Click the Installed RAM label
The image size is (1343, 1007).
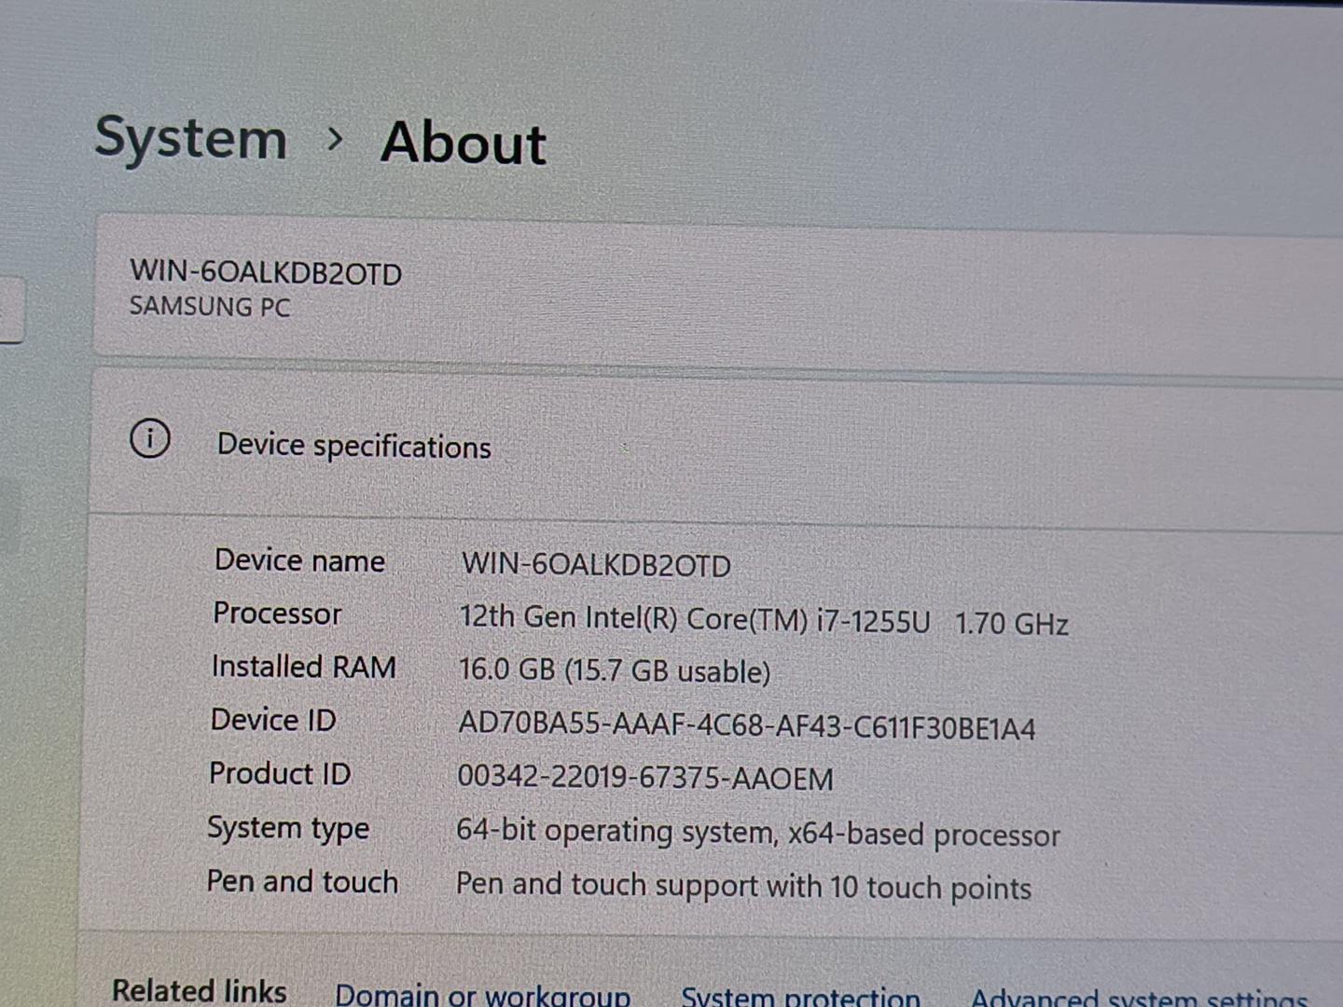(303, 667)
